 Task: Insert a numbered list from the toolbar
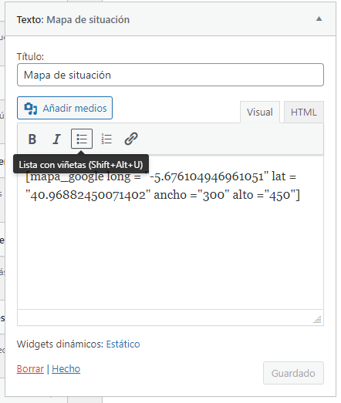click(x=106, y=139)
